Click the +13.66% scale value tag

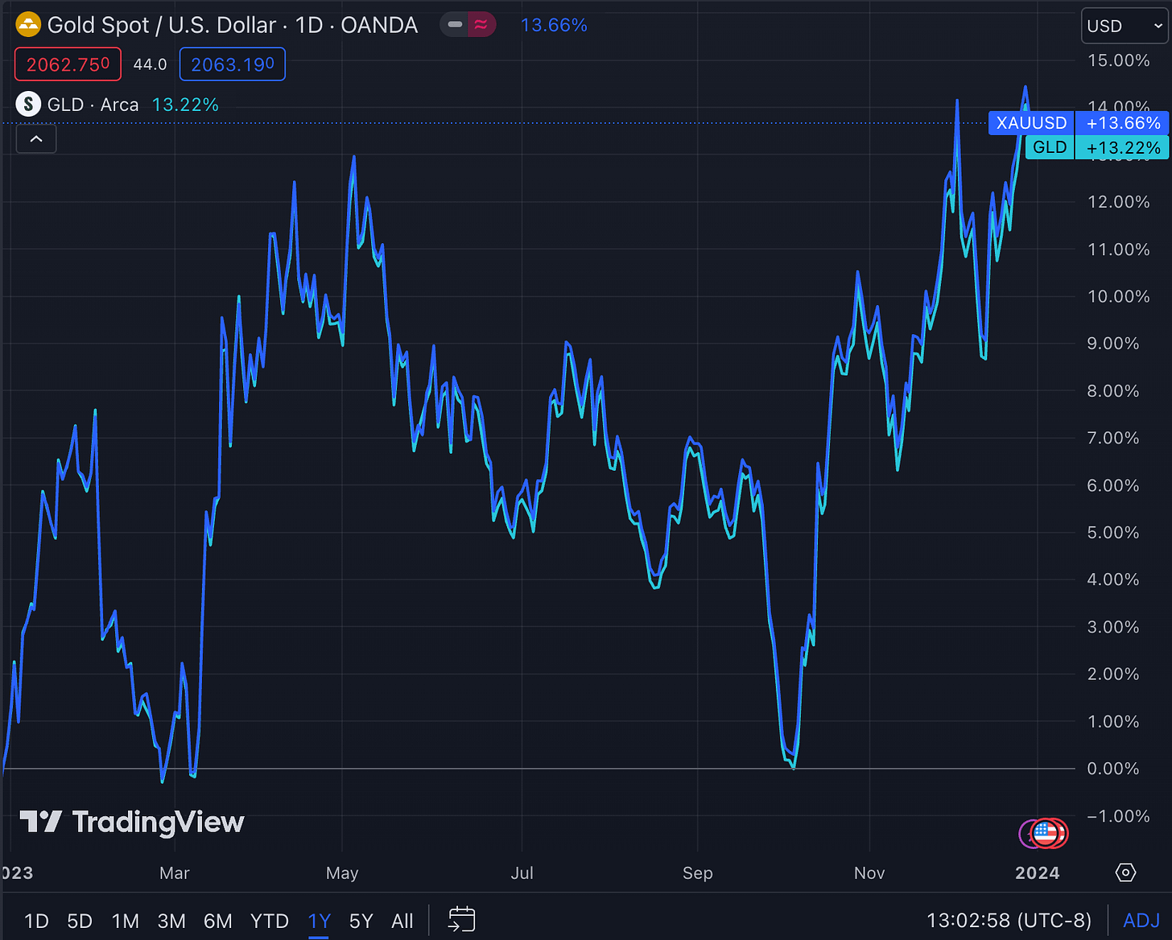coord(1123,123)
